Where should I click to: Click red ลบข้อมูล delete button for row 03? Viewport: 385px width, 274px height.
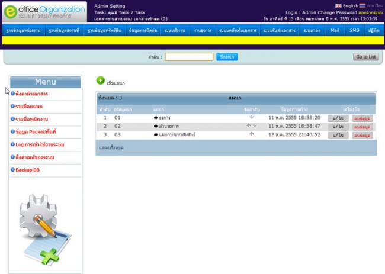click(362, 136)
